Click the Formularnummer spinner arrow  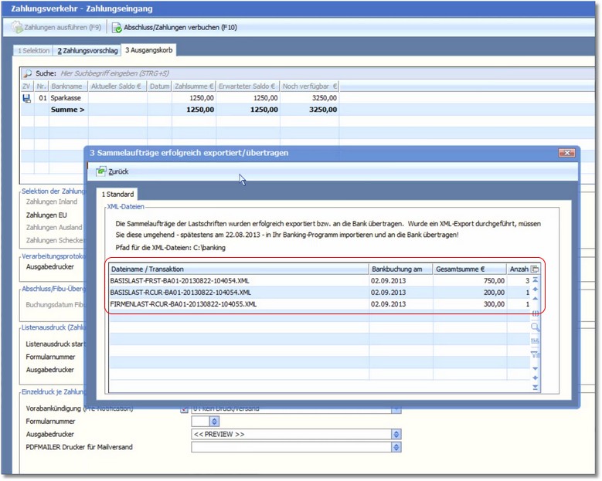pyautogui.click(x=214, y=422)
